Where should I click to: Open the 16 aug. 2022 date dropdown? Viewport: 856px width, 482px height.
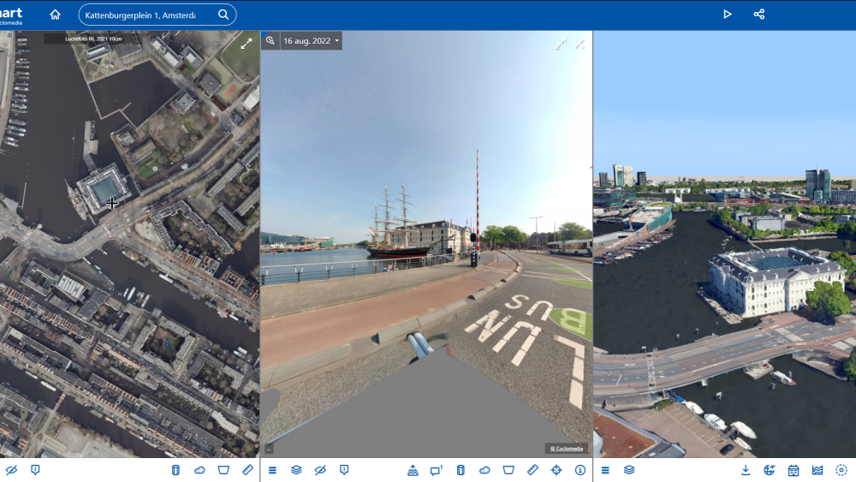pyautogui.click(x=312, y=41)
